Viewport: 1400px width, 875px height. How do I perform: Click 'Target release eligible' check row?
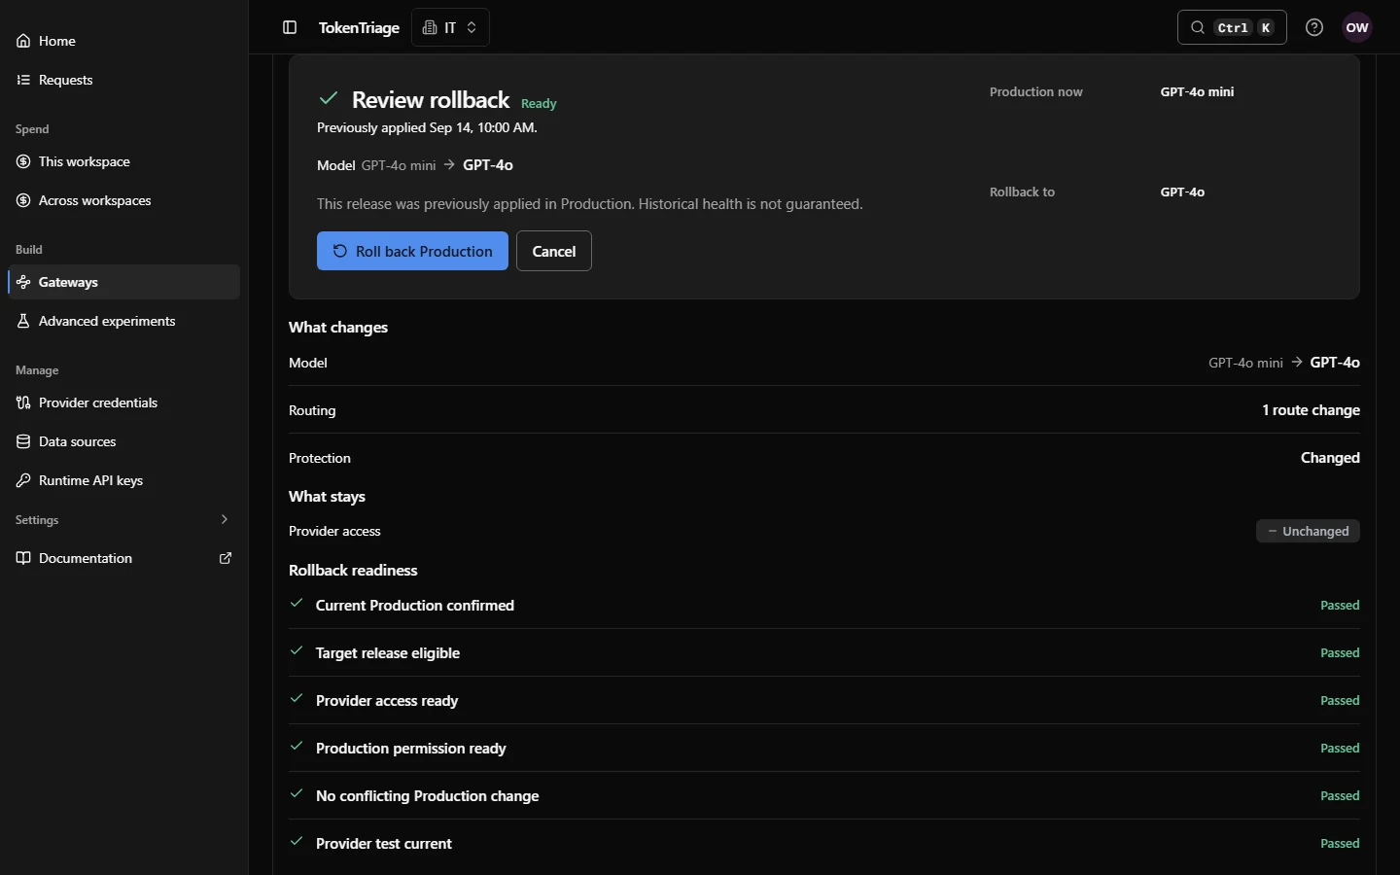pyautogui.click(x=824, y=652)
